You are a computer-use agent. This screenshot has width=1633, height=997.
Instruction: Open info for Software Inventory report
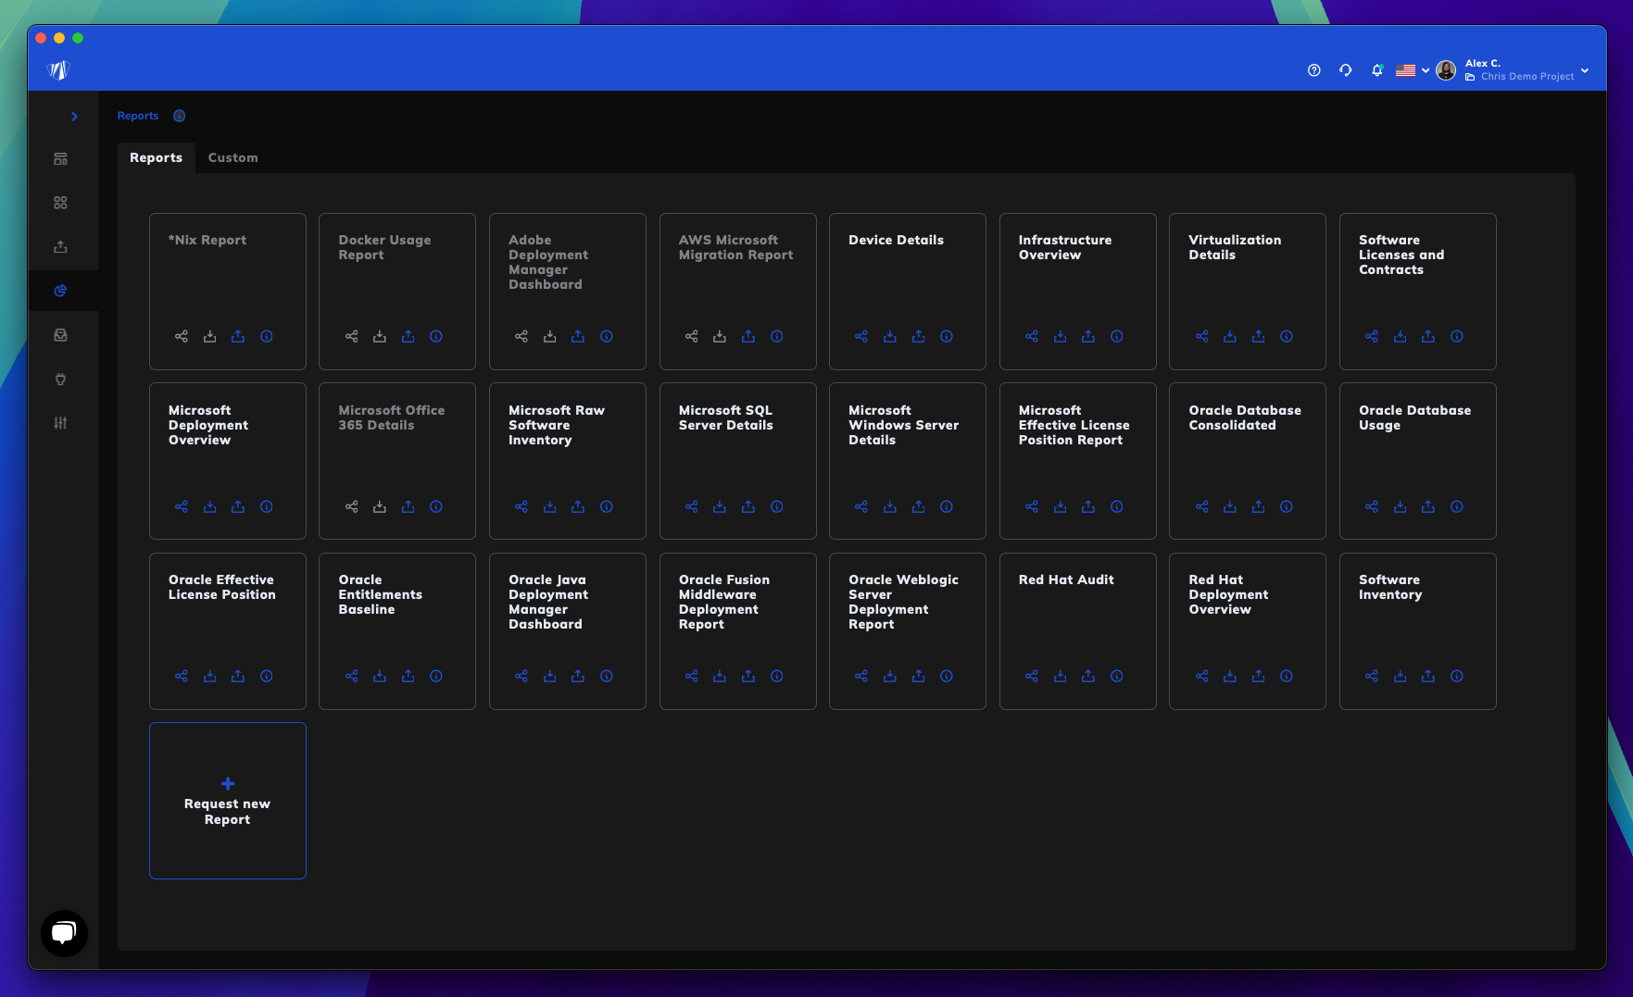1456,676
